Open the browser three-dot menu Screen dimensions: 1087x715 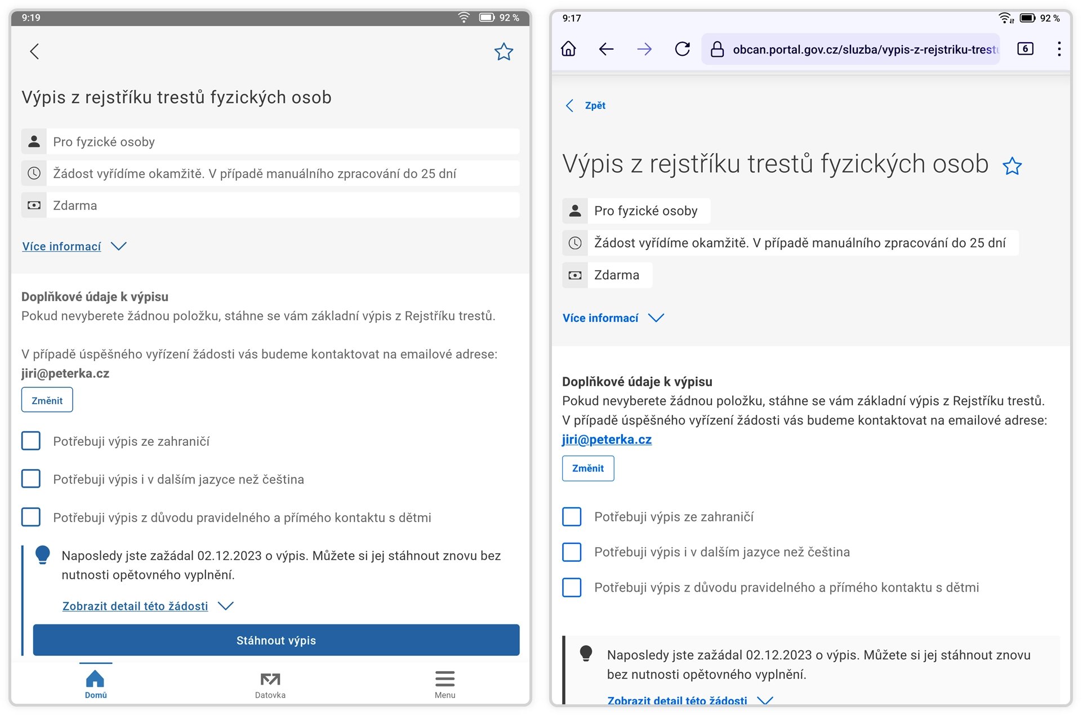(x=1059, y=49)
